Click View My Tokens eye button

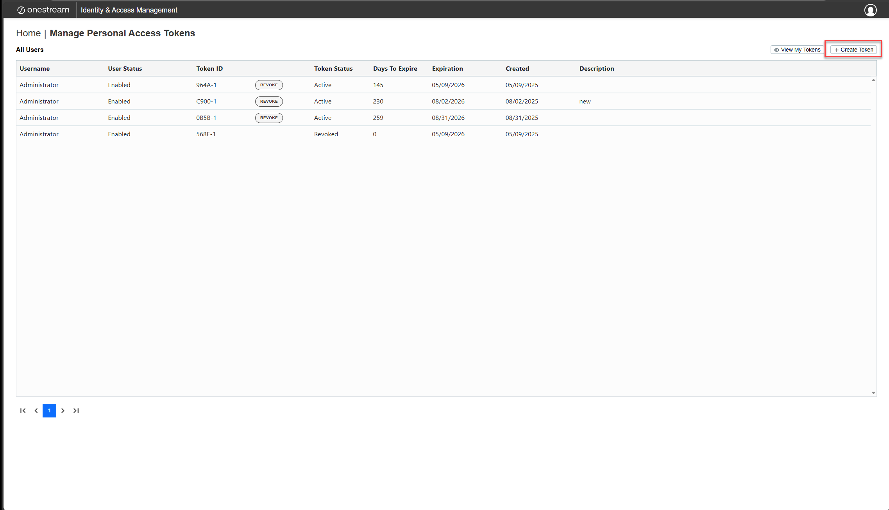797,50
